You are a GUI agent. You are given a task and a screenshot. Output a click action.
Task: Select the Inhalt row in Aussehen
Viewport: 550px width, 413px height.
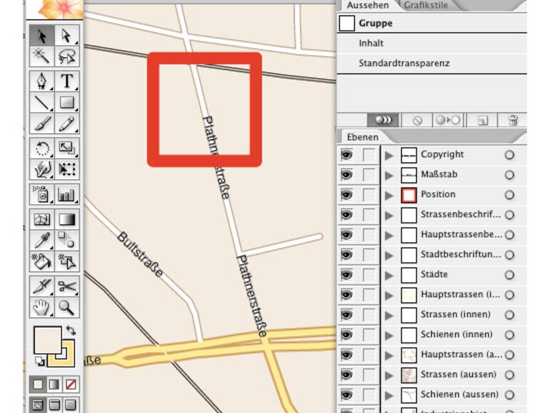pos(432,43)
